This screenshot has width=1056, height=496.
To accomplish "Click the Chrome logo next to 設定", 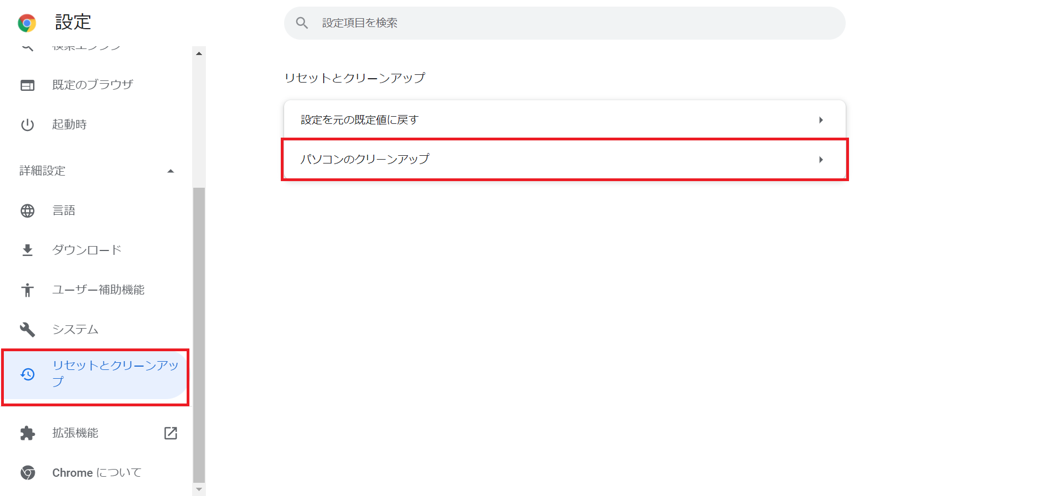I will pos(25,23).
